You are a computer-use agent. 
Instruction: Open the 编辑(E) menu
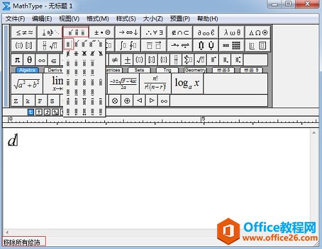point(42,19)
